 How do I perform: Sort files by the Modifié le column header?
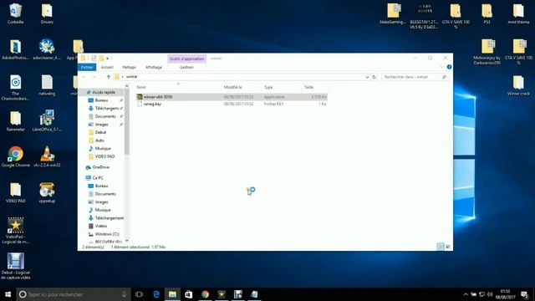click(233, 87)
